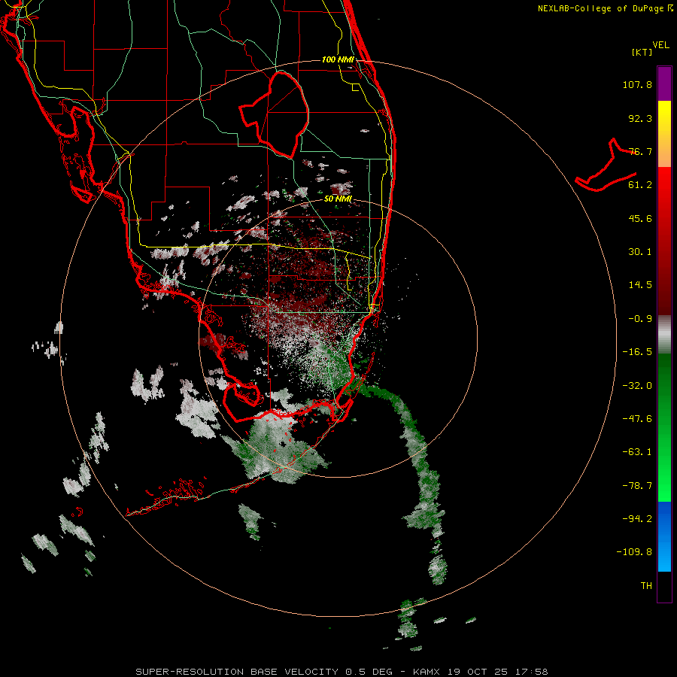Click the TH legend label
Image resolution: width=677 pixels, height=677 pixels.
coord(646,586)
